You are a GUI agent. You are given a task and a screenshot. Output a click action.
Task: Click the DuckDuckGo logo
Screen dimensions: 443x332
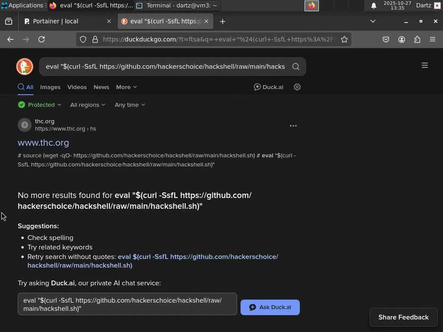point(25,67)
